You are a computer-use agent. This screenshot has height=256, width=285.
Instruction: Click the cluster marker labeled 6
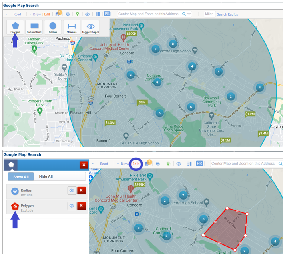tap(191, 107)
